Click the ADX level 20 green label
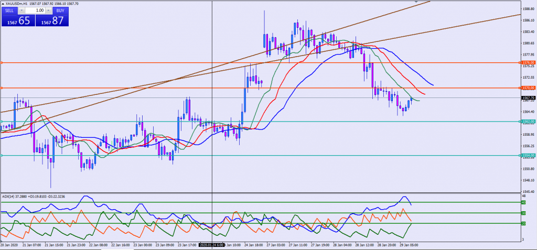Viewport: 537px width, 250px height. point(523,224)
